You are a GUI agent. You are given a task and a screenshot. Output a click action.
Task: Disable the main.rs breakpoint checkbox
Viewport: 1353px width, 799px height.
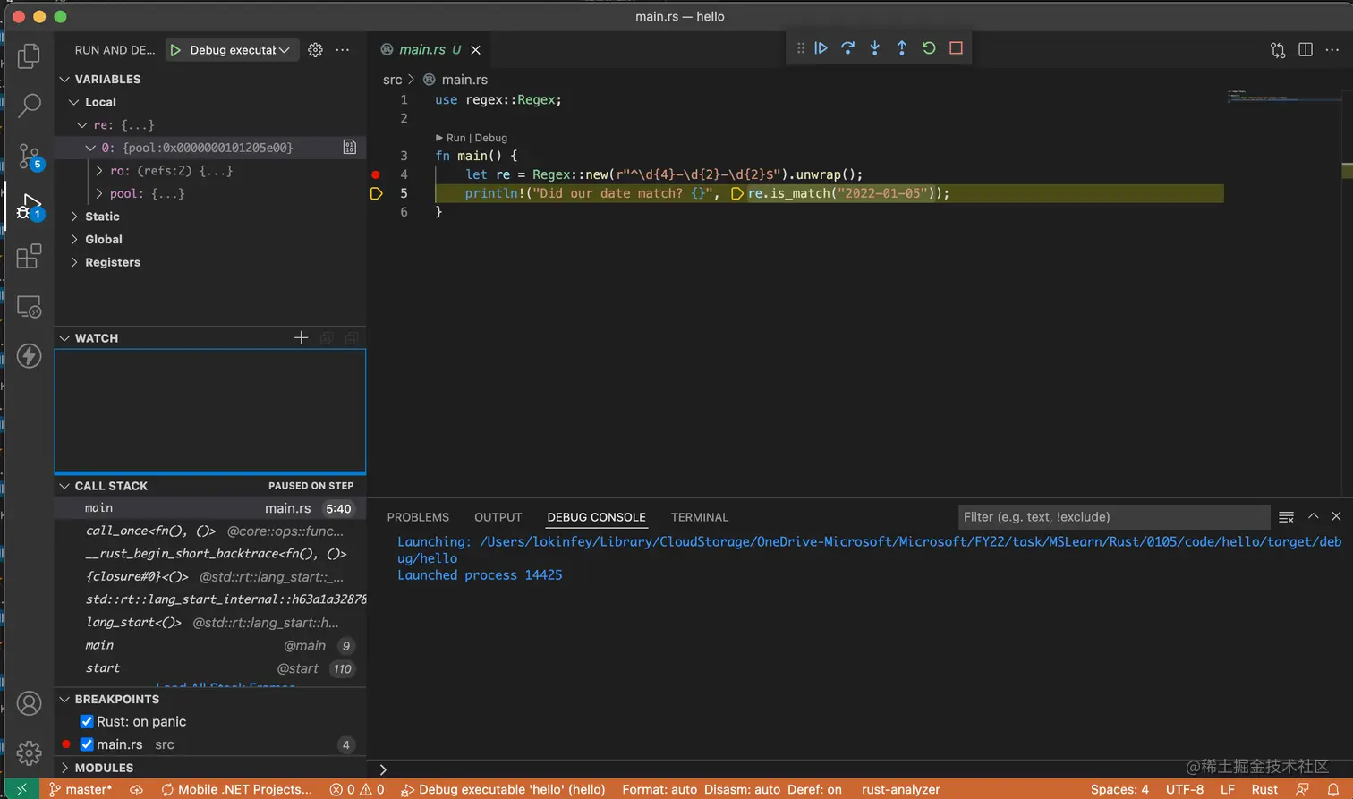point(87,744)
